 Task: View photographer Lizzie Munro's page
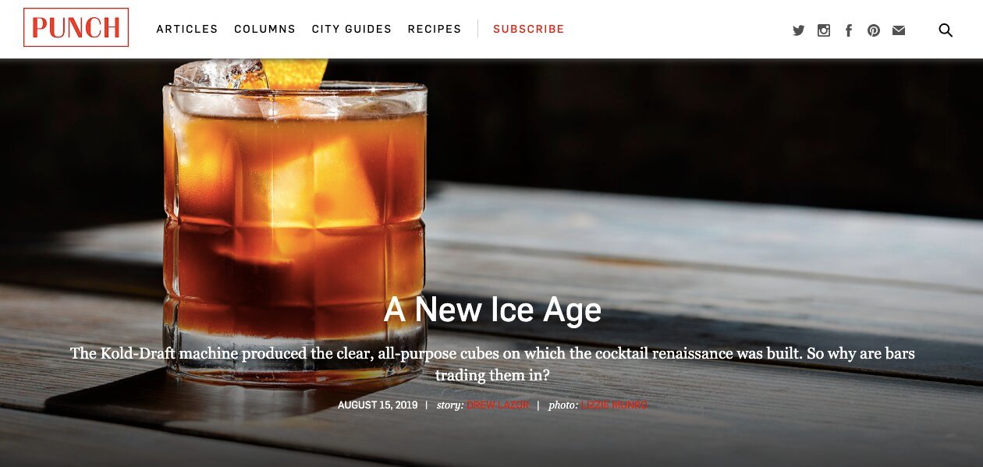[x=614, y=405]
